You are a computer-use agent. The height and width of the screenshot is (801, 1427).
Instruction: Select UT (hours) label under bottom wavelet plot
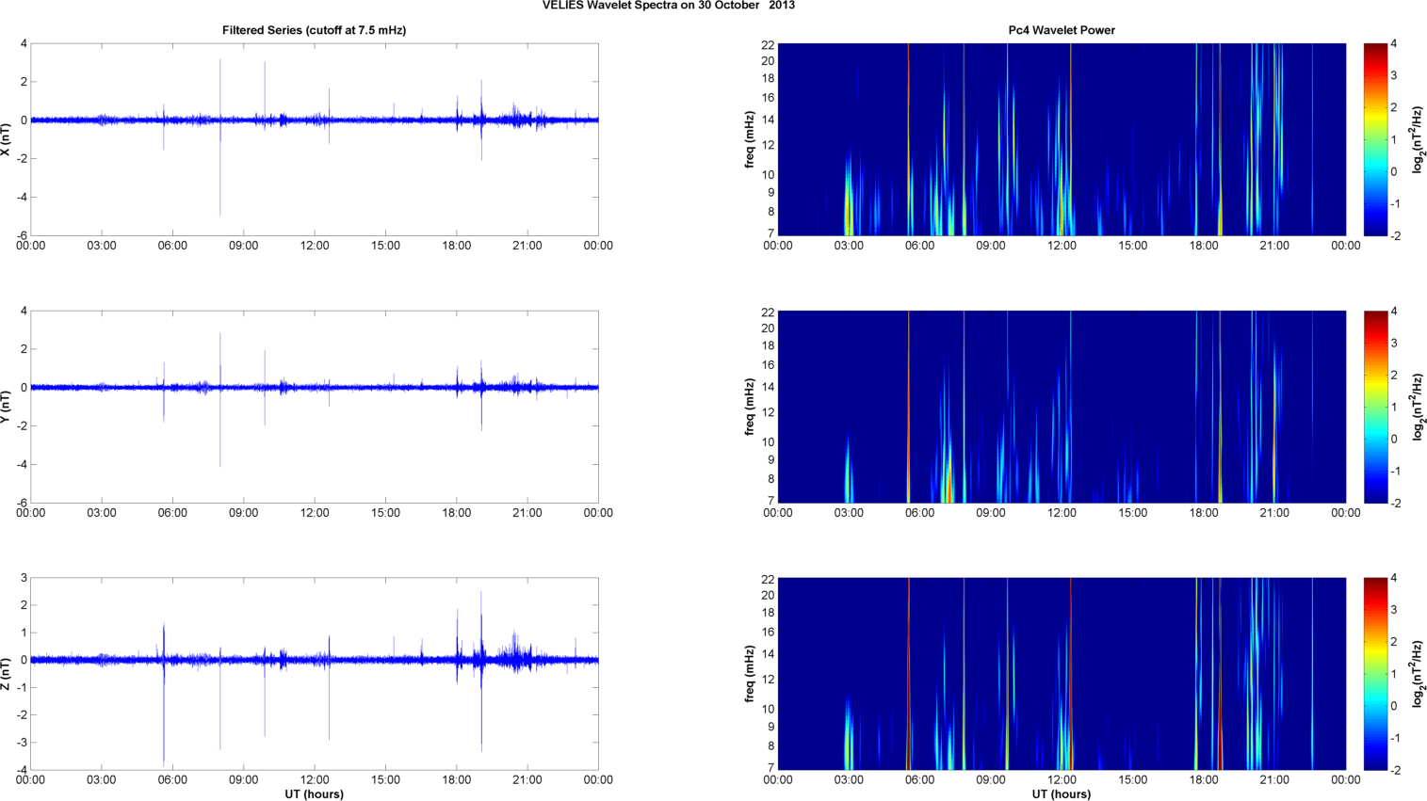(1061, 793)
